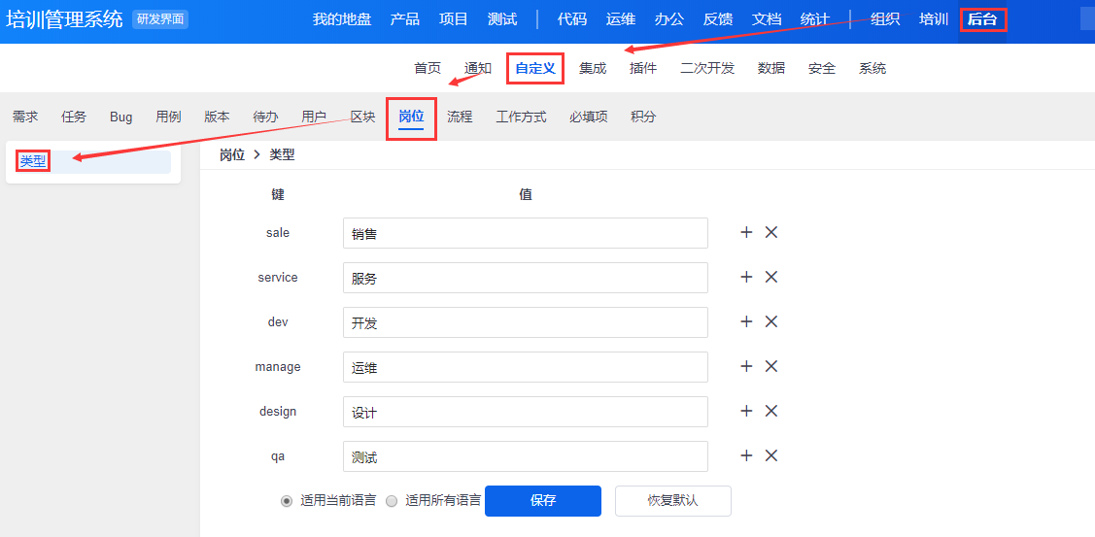Switch to the Bug customization tab
Screen dimensions: 1095x537
point(120,117)
